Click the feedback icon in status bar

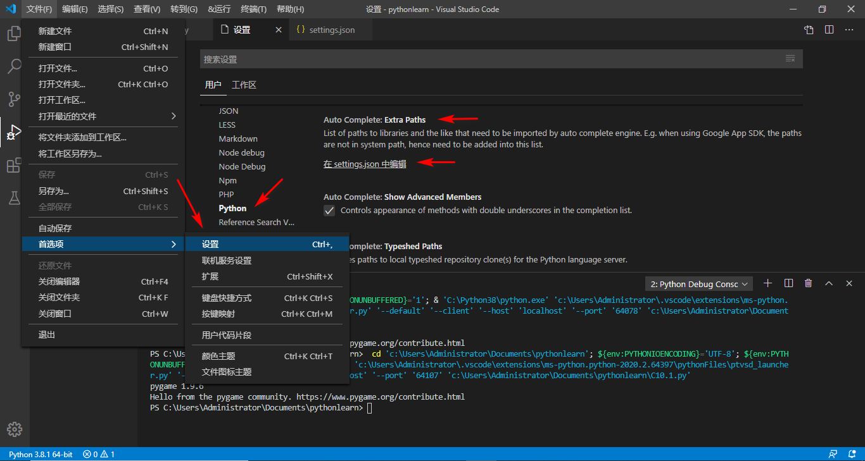click(833, 454)
